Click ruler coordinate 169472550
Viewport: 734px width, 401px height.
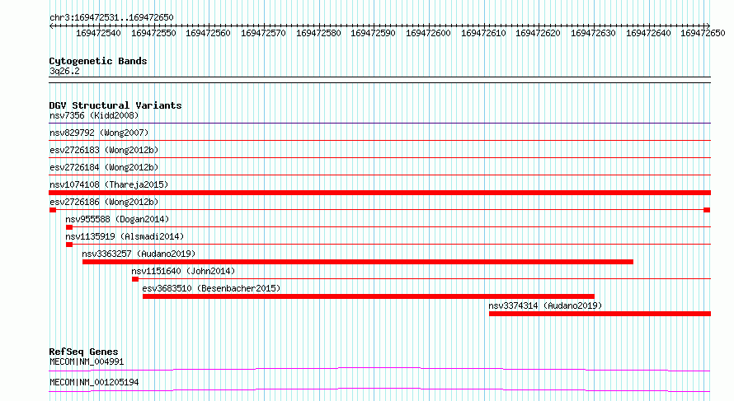(153, 33)
